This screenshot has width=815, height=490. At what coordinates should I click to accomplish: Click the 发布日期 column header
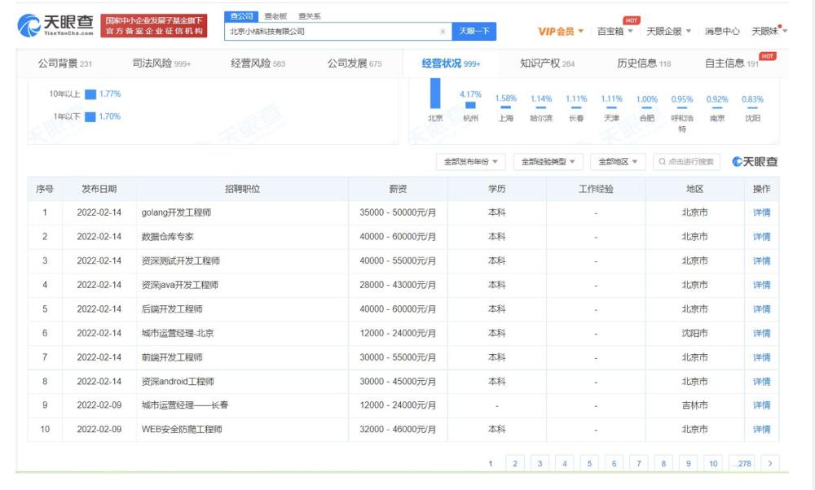pos(99,189)
